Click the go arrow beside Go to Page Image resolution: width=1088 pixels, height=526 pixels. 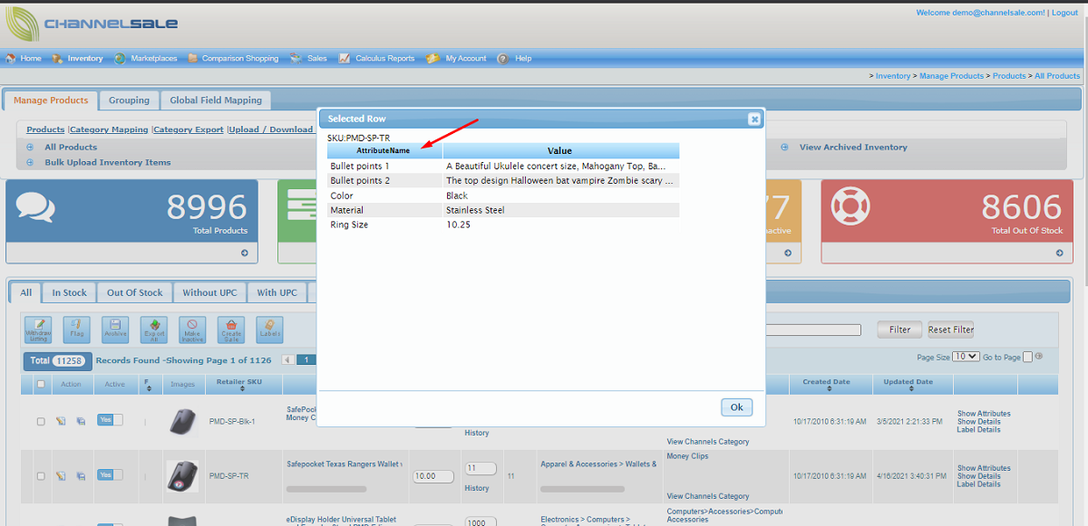point(1038,357)
